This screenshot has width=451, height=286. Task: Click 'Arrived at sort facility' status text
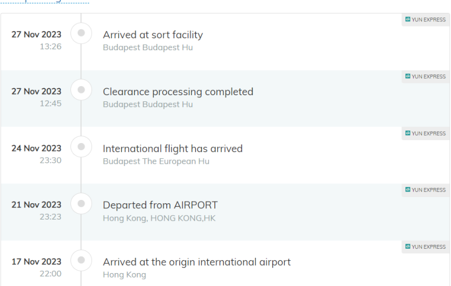click(x=153, y=35)
